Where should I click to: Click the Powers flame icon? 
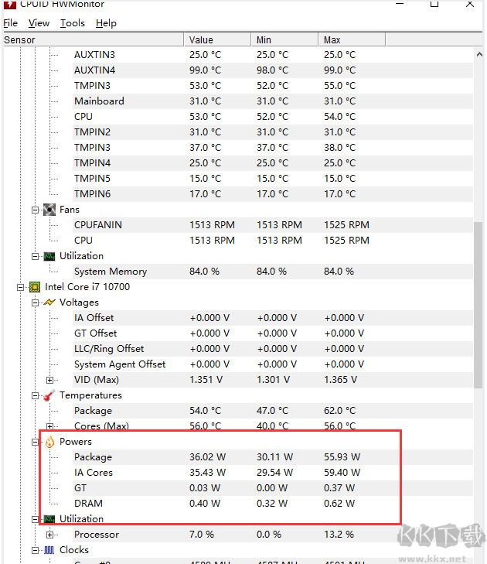(49, 442)
